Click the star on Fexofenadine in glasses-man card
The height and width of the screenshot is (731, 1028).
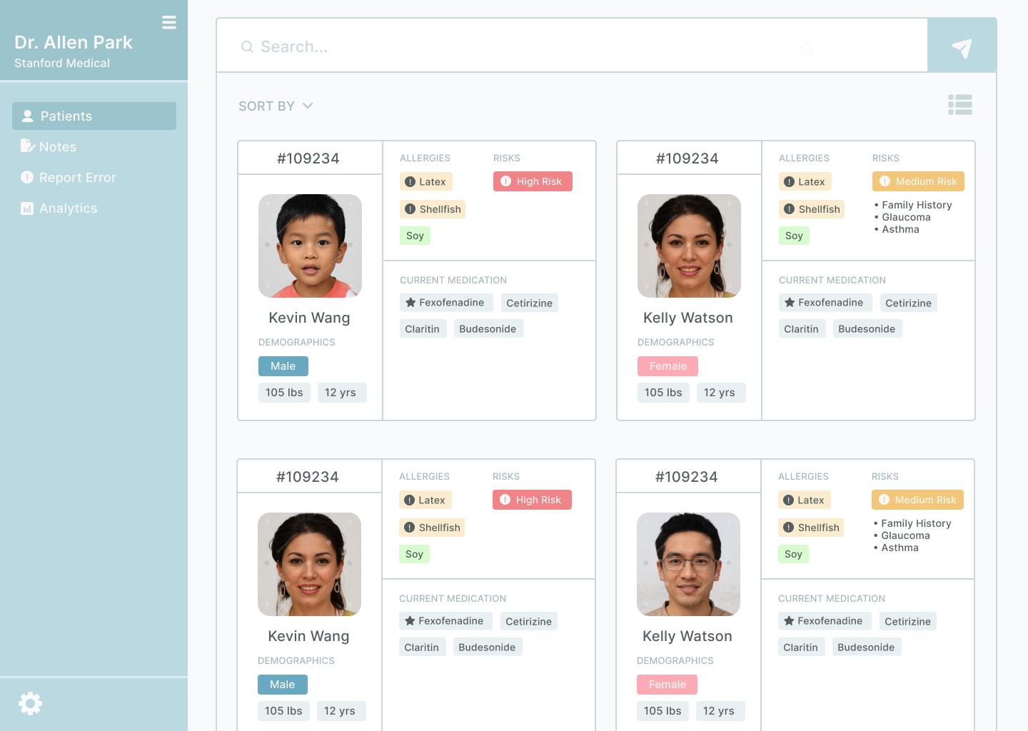[x=789, y=621]
